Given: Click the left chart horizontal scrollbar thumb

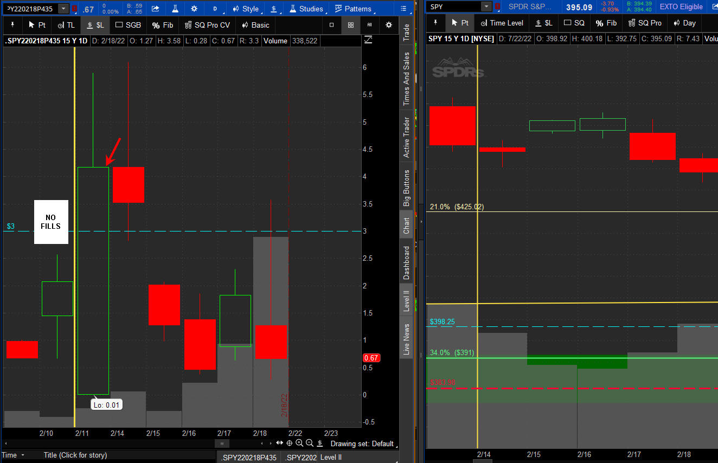Looking at the screenshot, I should click(221, 443).
